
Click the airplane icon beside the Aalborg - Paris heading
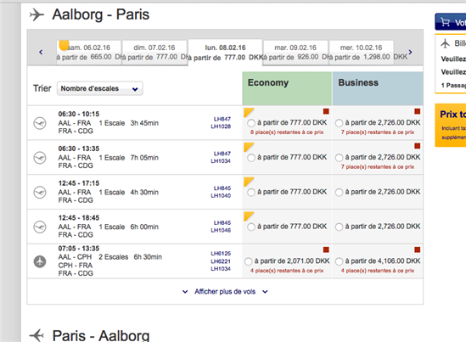(36, 14)
